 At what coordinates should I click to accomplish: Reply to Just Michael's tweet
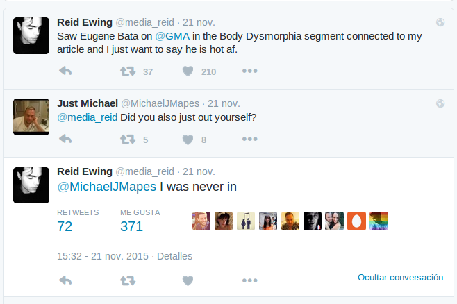pos(66,140)
